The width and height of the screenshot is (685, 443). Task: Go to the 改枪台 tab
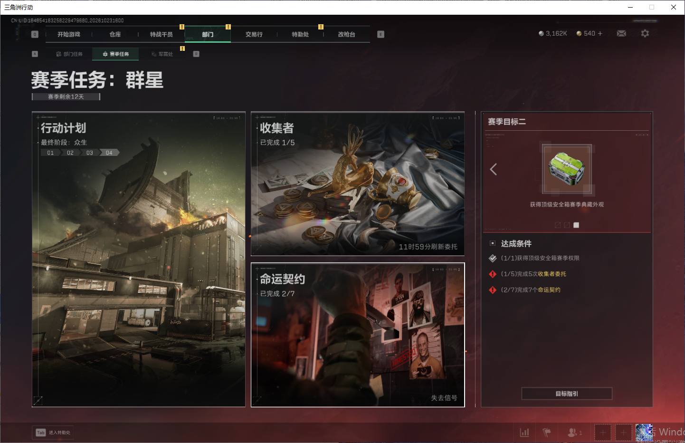pyautogui.click(x=347, y=34)
